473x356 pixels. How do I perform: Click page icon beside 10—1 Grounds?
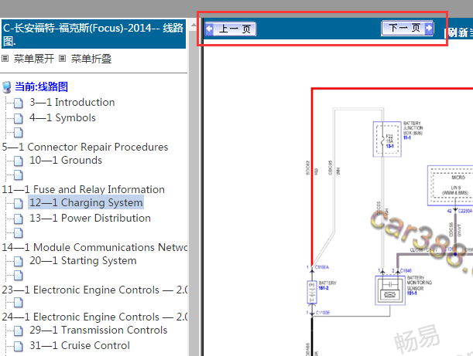[19, 161]
